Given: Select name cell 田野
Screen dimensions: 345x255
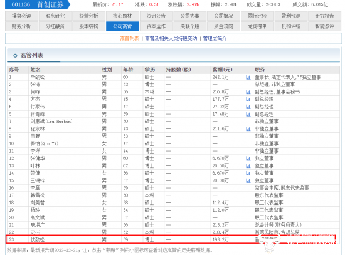Looking at the screenshot, I should point(35,137).
